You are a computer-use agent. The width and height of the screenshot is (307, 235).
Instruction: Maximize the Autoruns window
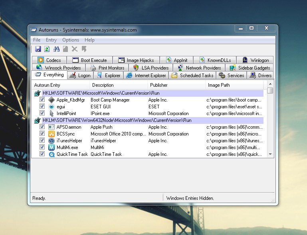coord(252,28)
